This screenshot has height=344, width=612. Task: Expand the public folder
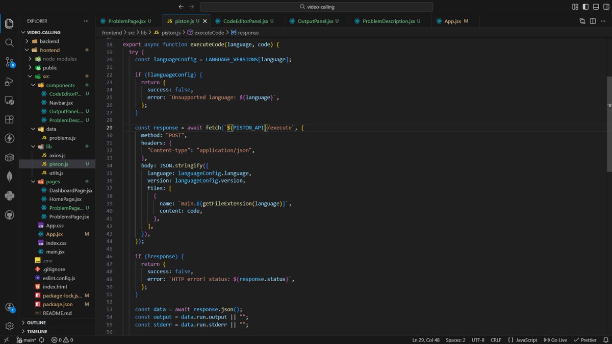[57, 67]
